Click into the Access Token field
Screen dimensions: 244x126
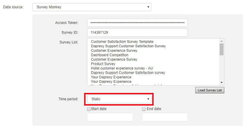coord(137,23)
